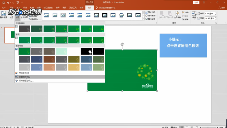Apply the oval soft-edge picture style
The image size is (227, 128).
tap(121, 15)
